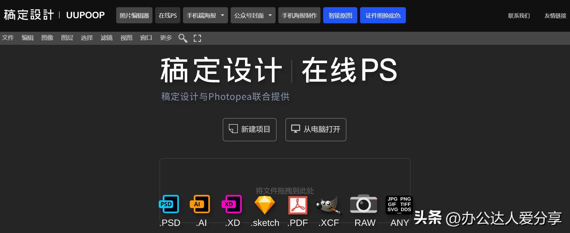Click the UUPOOP brand text
The width and height of the screenshot is (570, 233).
pyautogui.click(x=85, y=15)
